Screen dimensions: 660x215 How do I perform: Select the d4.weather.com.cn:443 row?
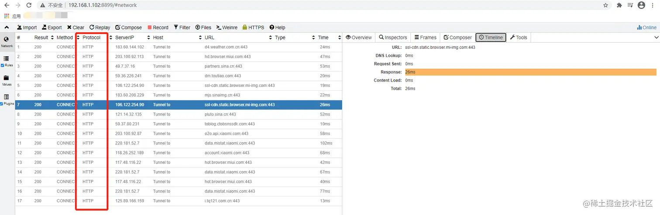179,47
